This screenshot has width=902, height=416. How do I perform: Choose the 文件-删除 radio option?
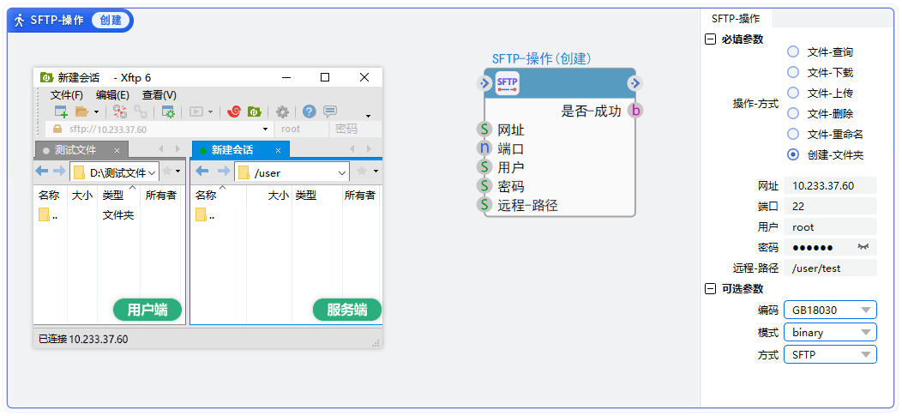(793, 113)
